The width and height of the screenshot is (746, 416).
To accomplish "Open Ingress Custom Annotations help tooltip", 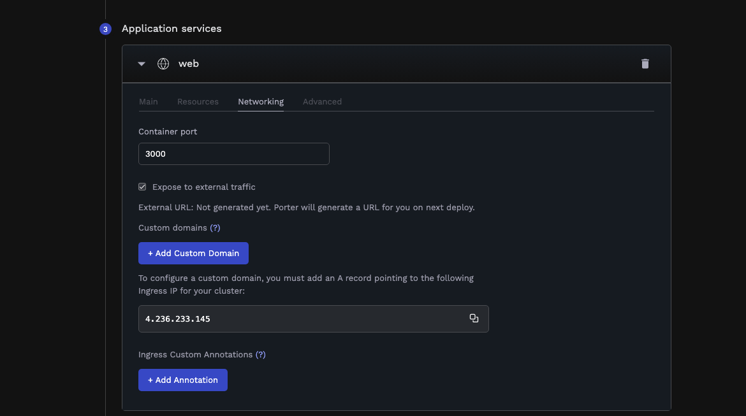I will tap(260, 355).
